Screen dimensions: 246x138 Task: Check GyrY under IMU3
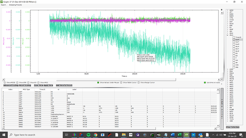[234, 42]
